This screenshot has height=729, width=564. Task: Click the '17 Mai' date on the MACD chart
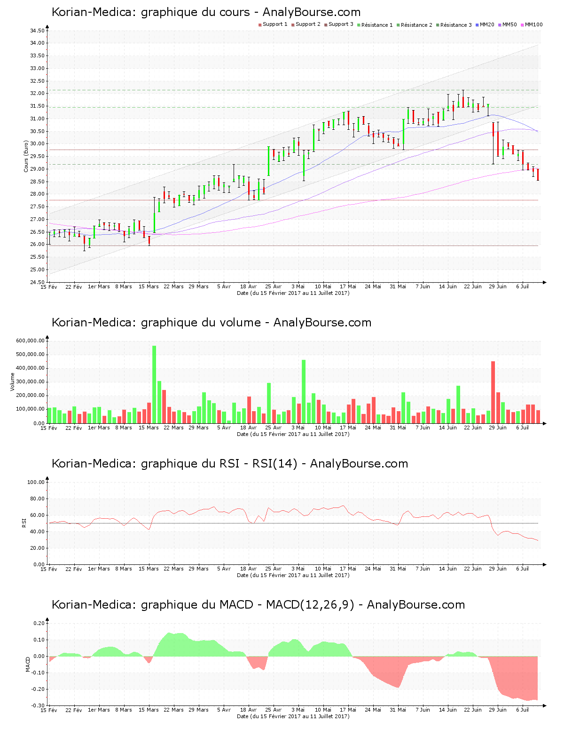coord(348,710)
